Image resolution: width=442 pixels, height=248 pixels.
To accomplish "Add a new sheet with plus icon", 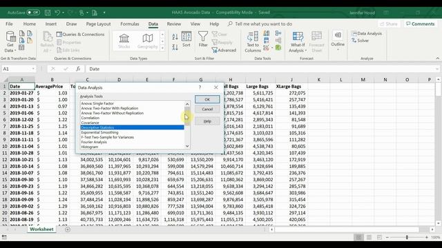I will click(68, 229).
